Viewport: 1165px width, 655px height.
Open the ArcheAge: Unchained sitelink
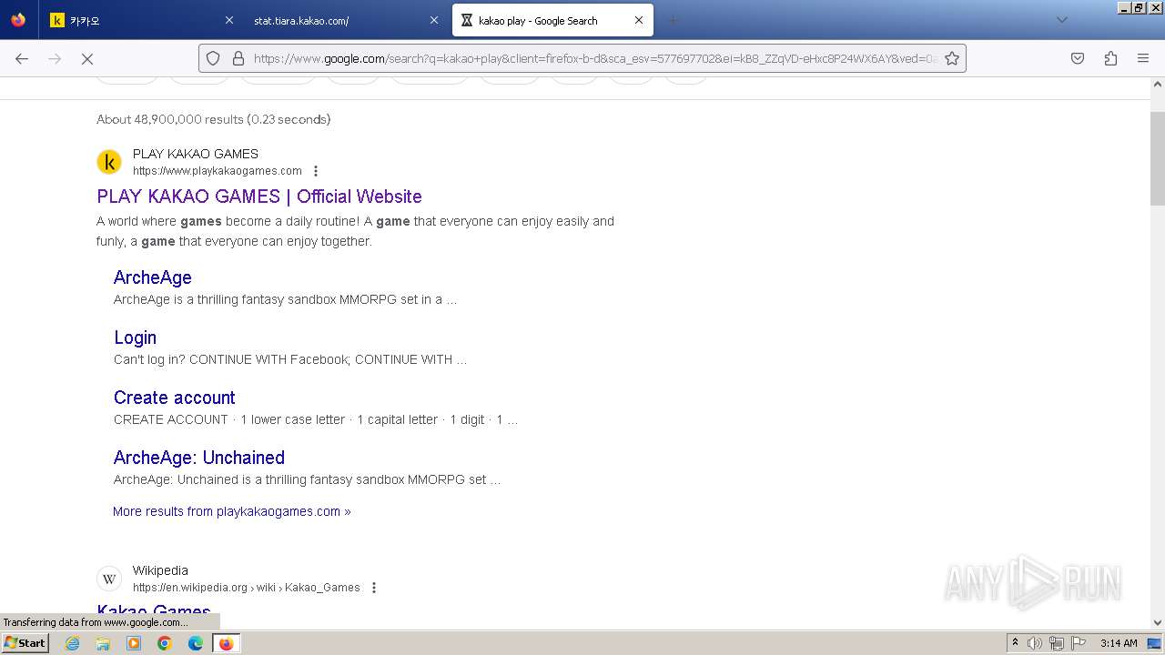[199, 458]
